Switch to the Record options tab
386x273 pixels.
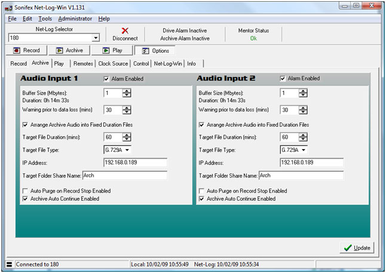point(19,64)
